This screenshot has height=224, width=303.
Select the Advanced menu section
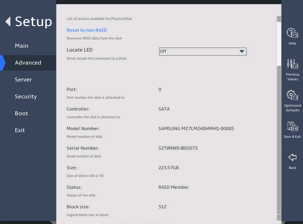click(x=28, y=63)
